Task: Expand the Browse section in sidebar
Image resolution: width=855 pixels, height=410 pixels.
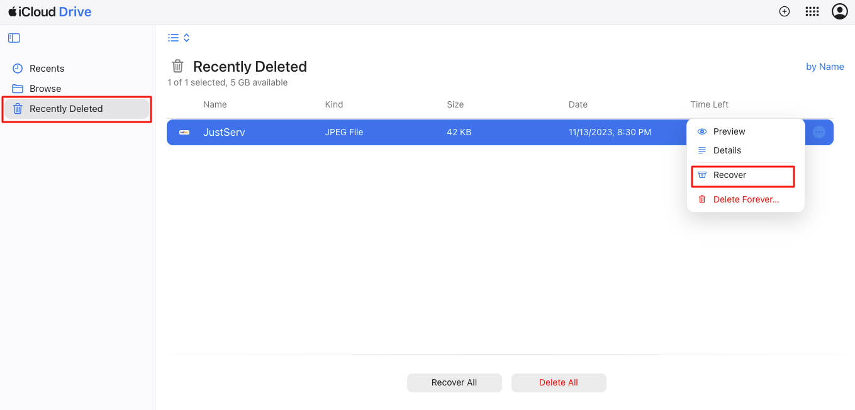Action: click(x=45, y=88)
